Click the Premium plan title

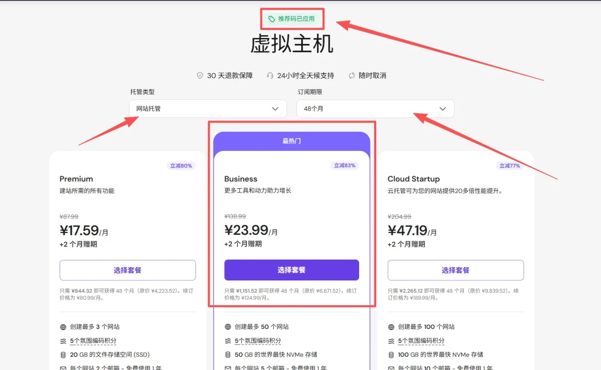76,179
